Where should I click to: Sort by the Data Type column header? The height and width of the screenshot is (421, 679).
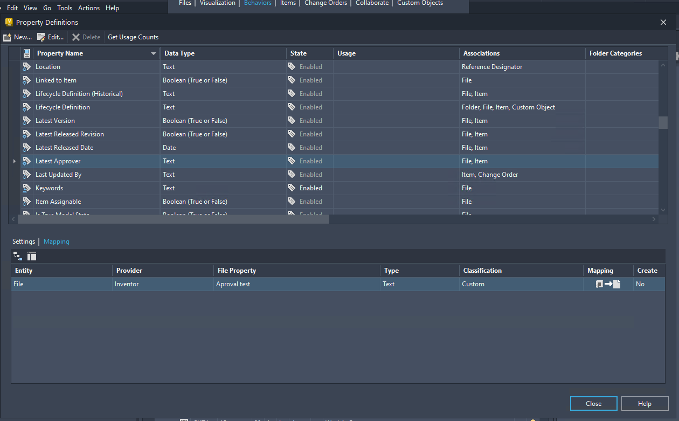pos(223,53)
